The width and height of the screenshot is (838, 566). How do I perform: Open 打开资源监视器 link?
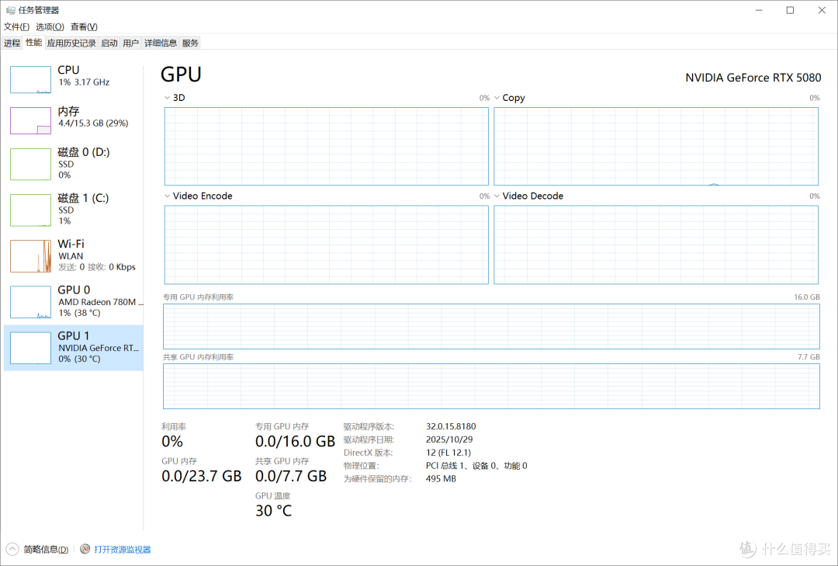[x=123, y=550]
